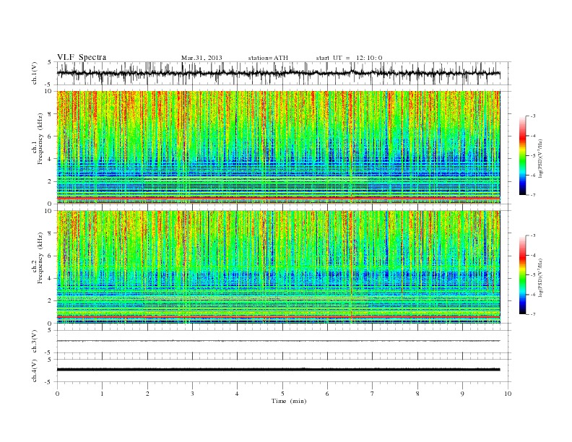Click the "-7" tick on ch.1 color bar
This screenshot has width=572, height=442.
(532, 195)
